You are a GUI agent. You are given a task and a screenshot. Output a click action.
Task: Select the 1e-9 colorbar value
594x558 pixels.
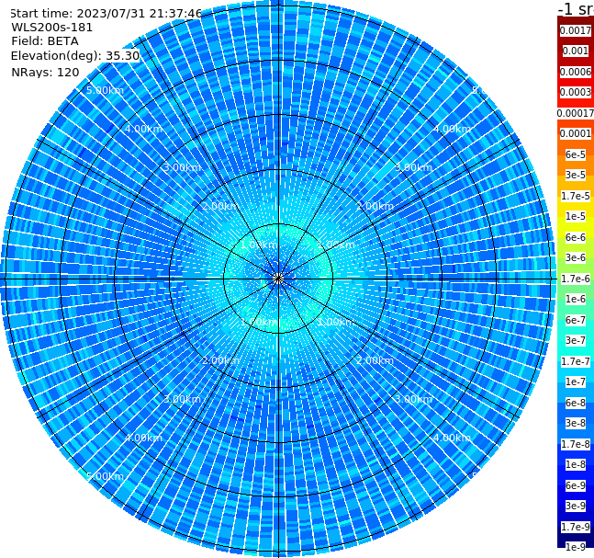[576, 547]
